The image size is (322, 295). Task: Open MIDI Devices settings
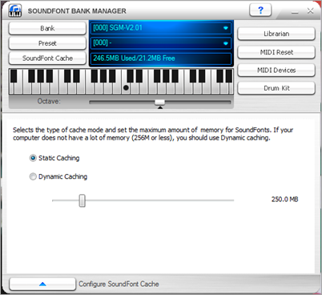click(x=276, y=71)
